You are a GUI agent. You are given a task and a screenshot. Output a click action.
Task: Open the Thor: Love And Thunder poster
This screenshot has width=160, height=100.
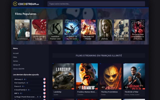[x=88, y=30]
